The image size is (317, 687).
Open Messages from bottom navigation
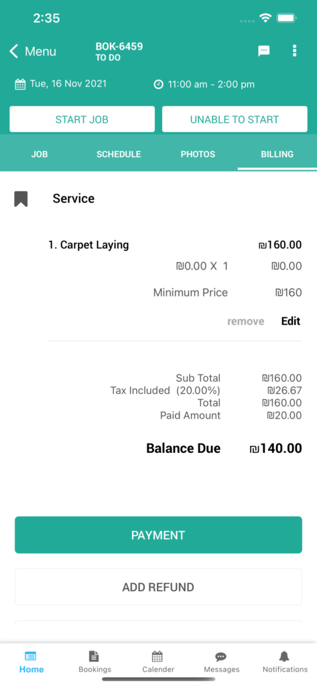coord(222,662)
